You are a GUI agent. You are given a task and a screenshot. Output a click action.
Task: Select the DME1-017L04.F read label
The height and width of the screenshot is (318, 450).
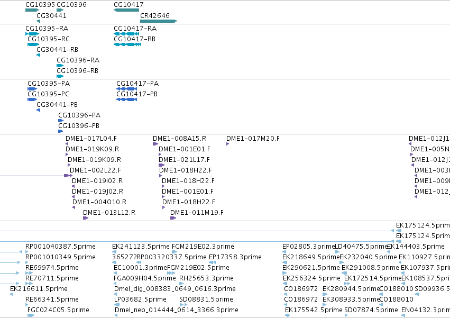click(91, 139)
